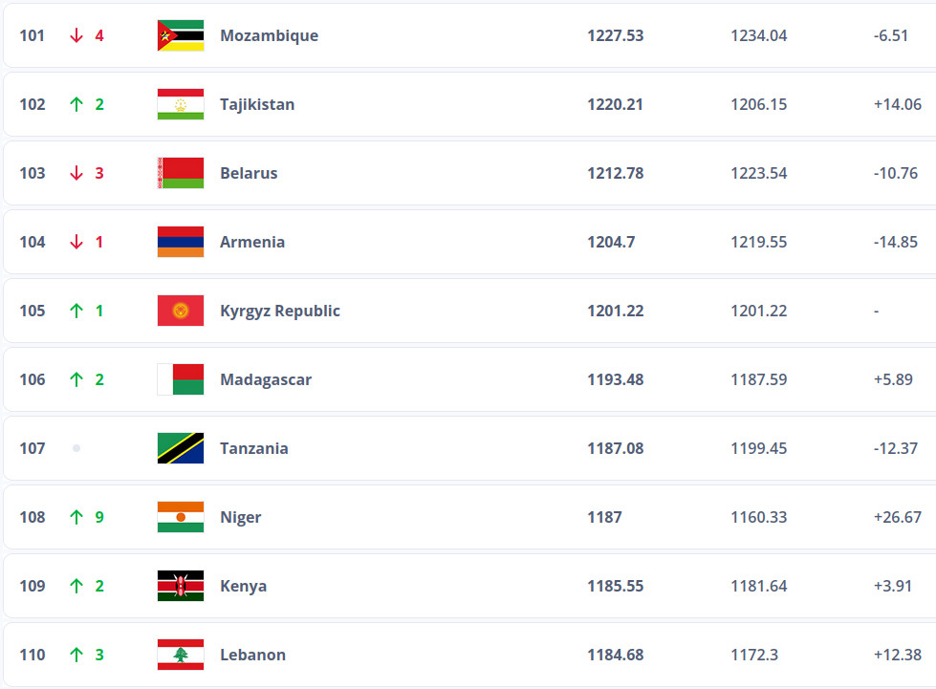Click Armenia's -14.85 points change
The width and height of the screenshot is (936, 689).
coord(895,242)
